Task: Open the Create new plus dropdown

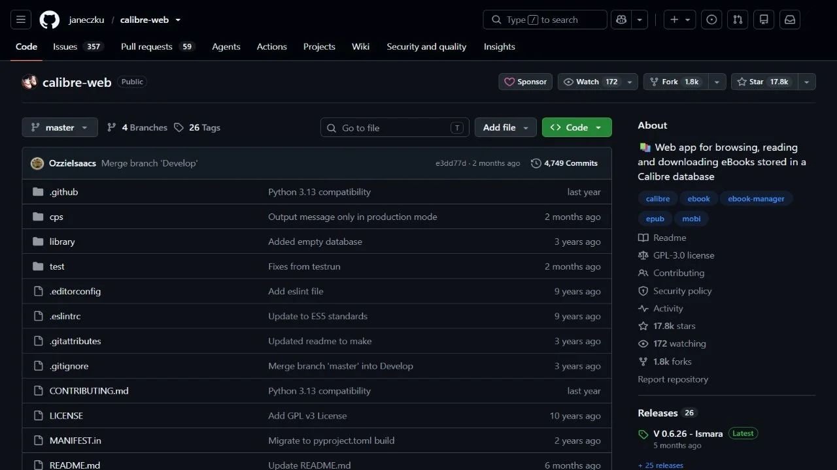Action: [680, 20]
